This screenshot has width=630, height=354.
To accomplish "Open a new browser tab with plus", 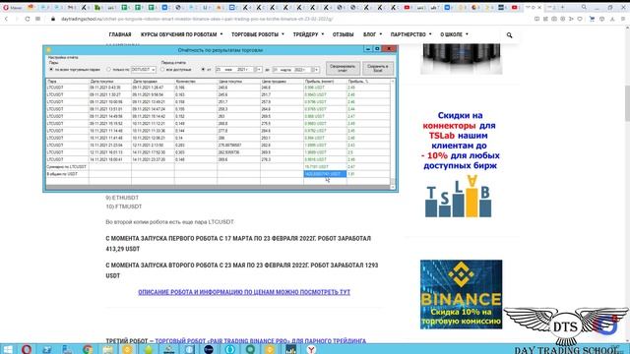I will coord(562,7).
